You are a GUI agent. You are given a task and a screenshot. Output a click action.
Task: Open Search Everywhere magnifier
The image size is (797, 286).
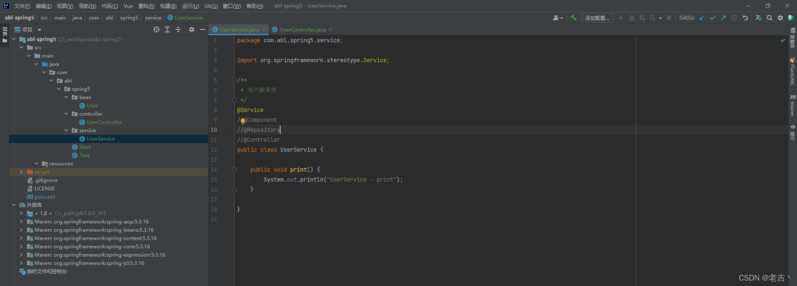click(x=770, y=18)
